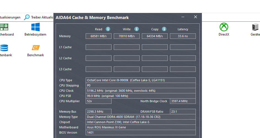Select the Asus ROG Maximus XI Gene text

coord(141,127)
